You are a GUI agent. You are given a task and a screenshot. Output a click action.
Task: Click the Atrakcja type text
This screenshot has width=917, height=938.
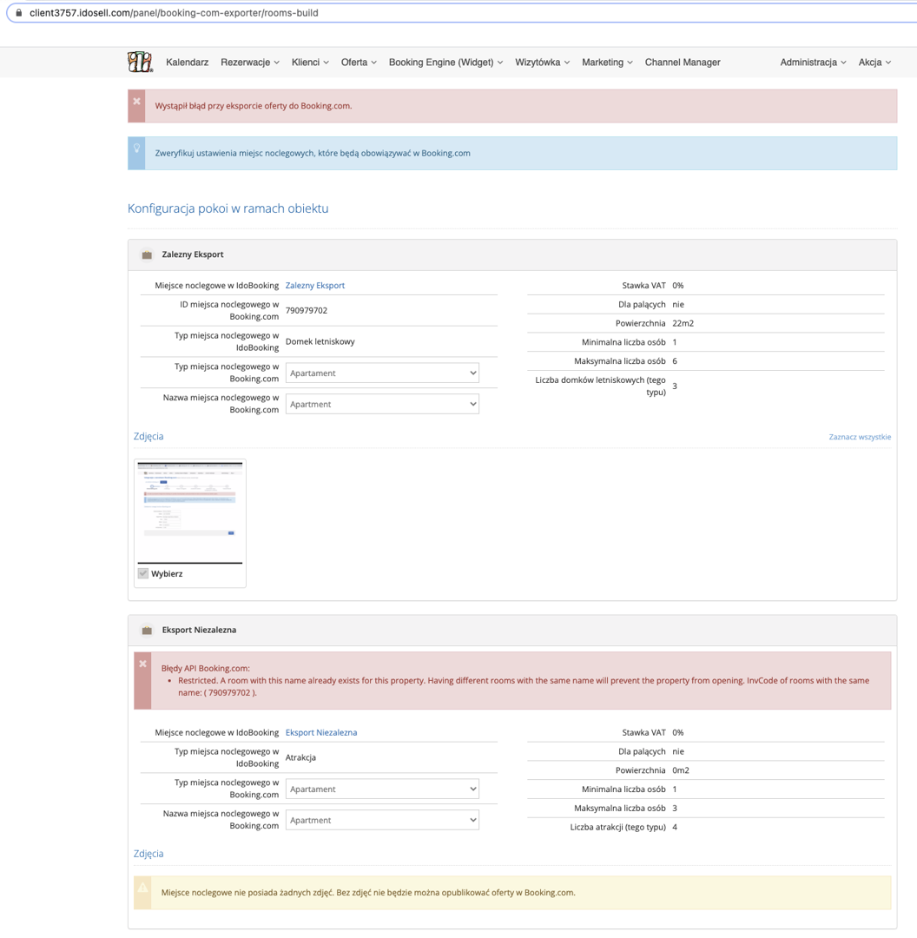[x=300, y=757]
